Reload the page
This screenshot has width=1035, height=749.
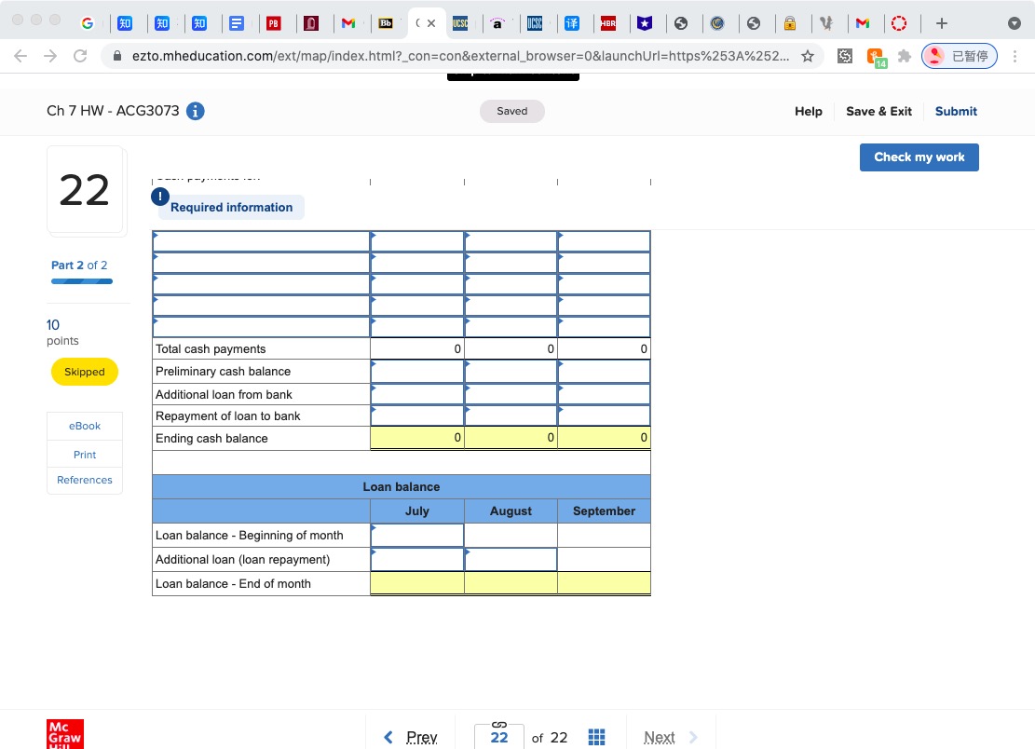80,56
